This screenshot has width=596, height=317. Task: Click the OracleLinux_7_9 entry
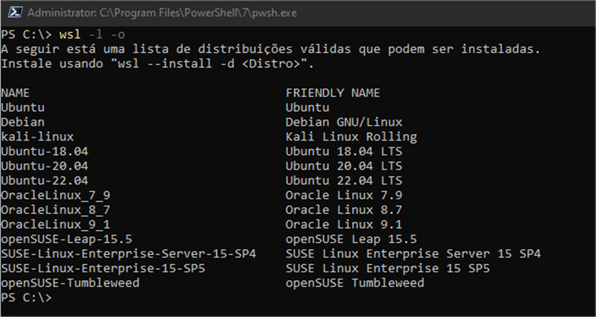pos(55,195)
